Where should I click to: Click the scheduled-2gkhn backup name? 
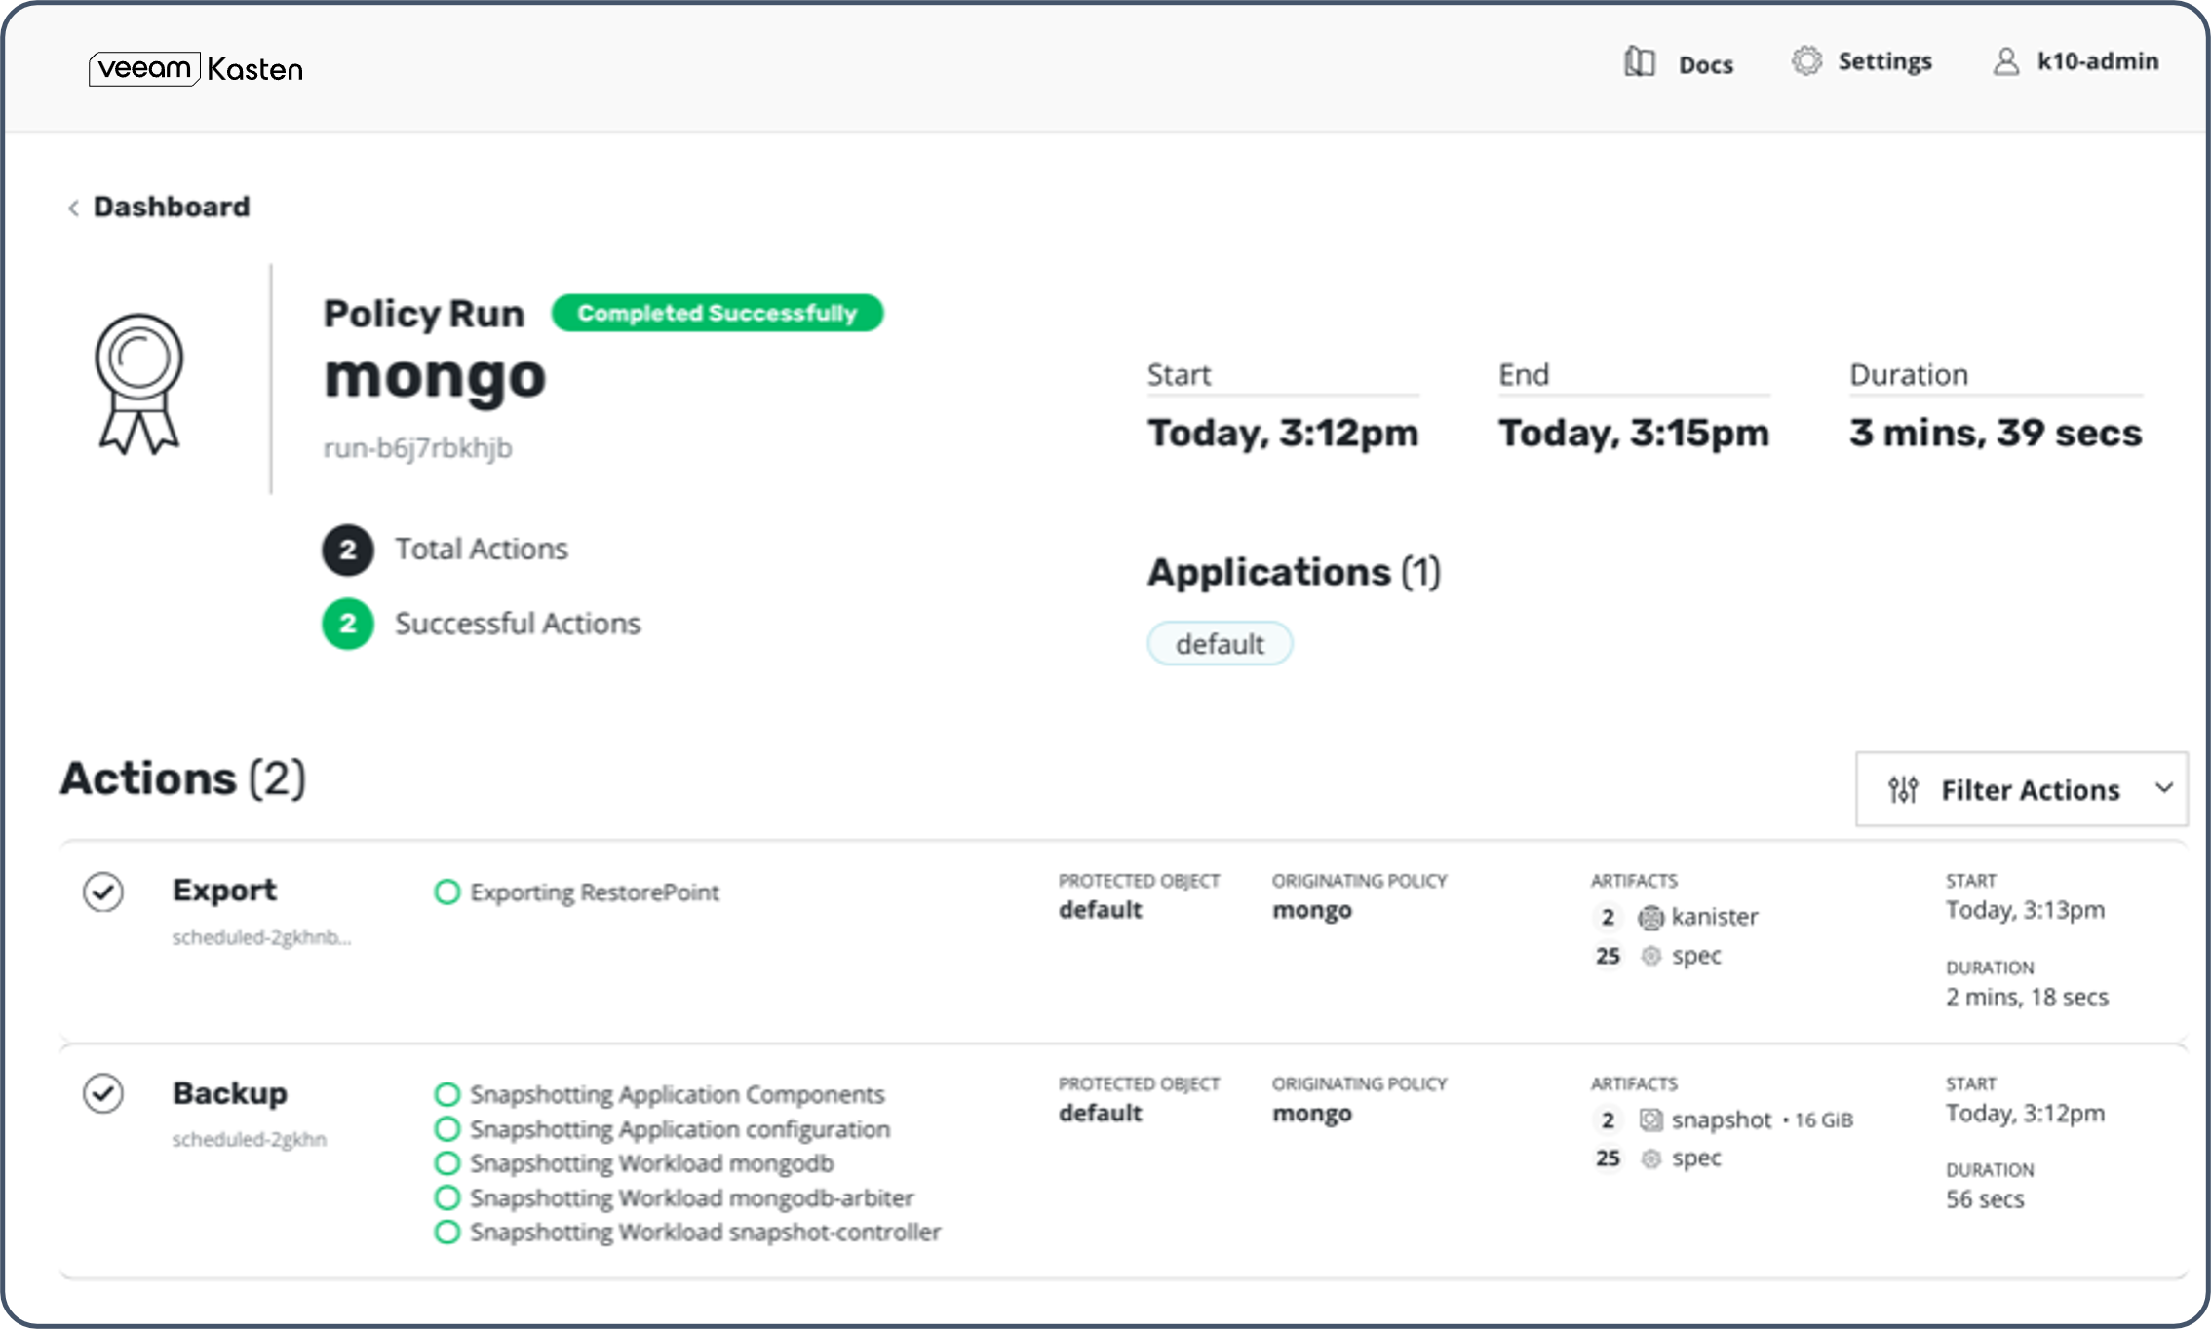[250, 1139]
